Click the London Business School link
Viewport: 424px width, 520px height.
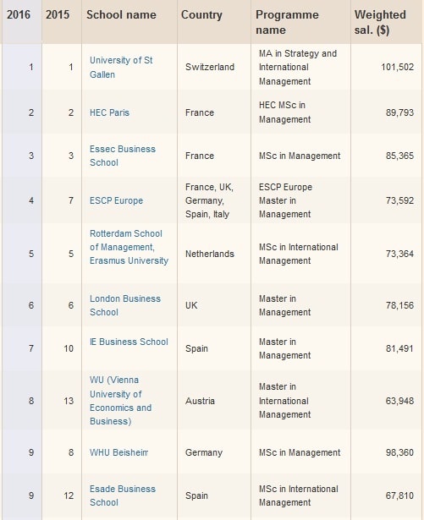pos(125,305)
